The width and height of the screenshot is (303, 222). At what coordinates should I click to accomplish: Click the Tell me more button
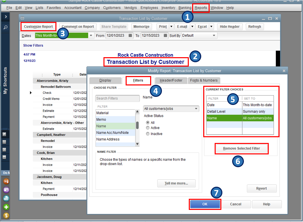pos(176,183)
